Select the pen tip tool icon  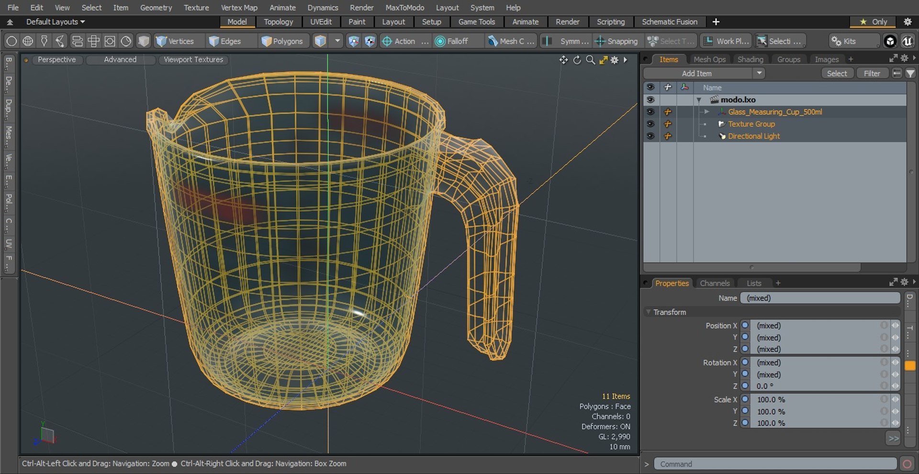44,41
